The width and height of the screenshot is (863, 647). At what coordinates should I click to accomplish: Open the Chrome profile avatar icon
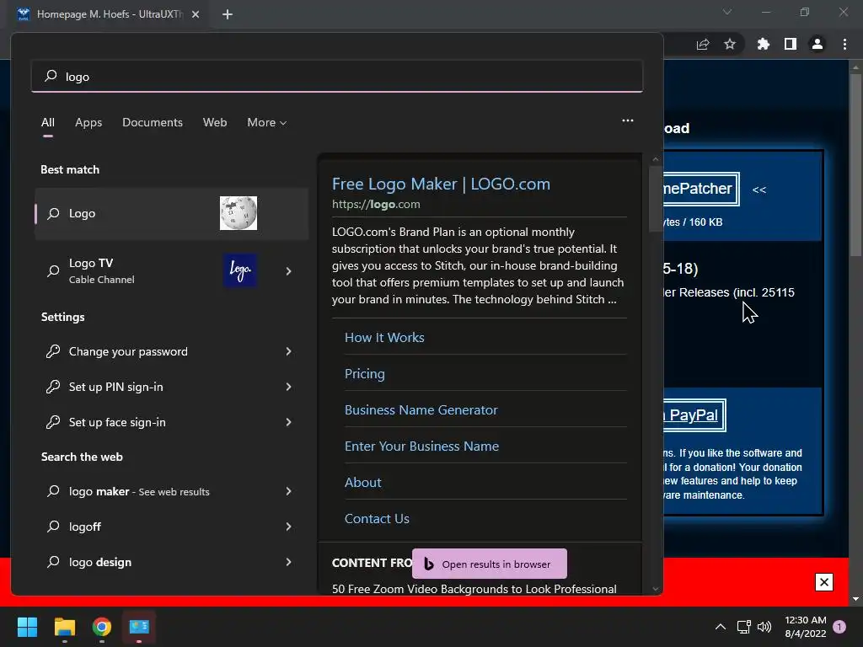(817, 44)
